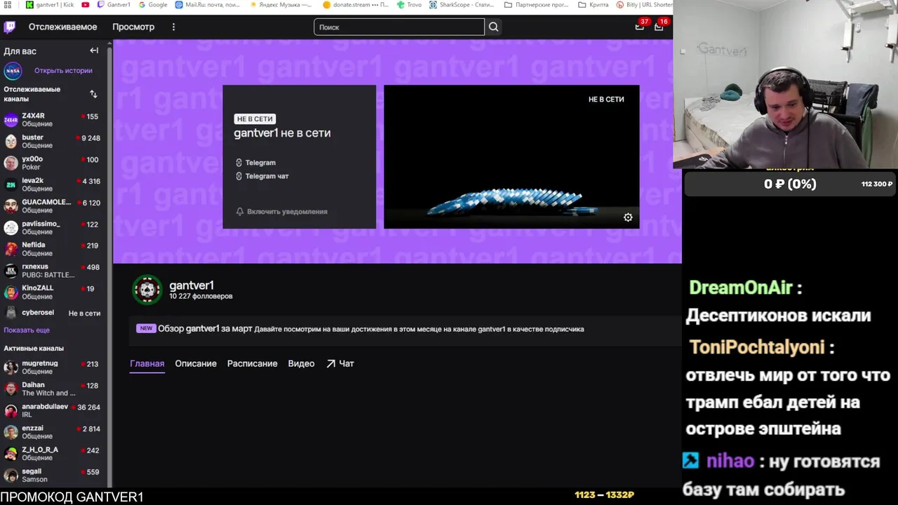Open the donate.stream bookmark
898x505 pixels.
coord(356,5)
